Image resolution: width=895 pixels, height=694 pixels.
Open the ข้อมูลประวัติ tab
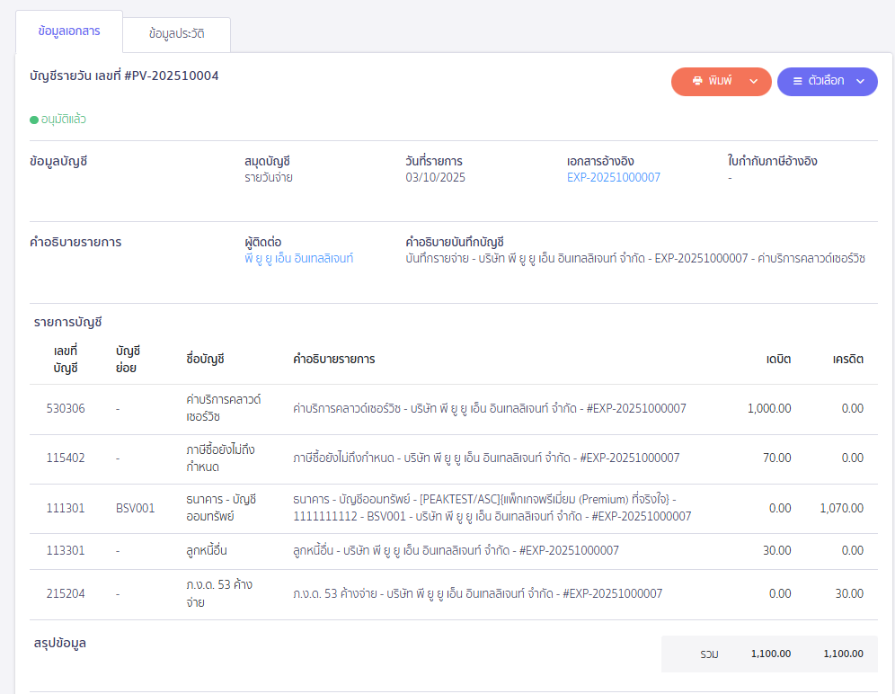coord(177,34)
